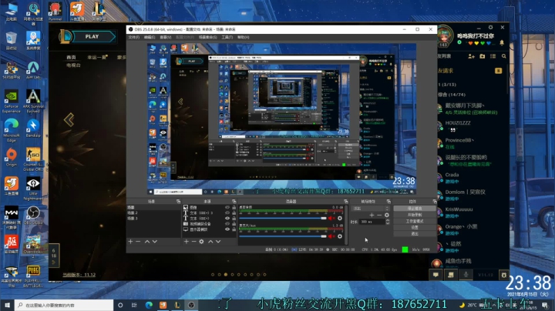Image resolution: width=555 pixels, height=311 pixels.
Task: Toggle visibility of 图像 source
Action: [x=227, y=207]
